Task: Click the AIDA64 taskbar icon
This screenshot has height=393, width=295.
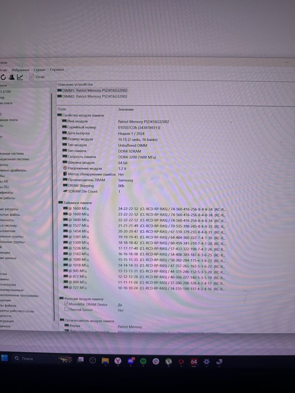Action: [x=194, y=362]
